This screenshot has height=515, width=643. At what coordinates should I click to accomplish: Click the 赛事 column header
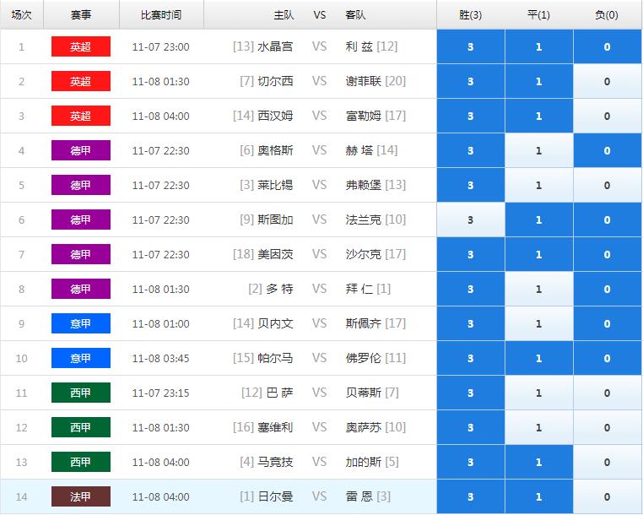[81, 14]
